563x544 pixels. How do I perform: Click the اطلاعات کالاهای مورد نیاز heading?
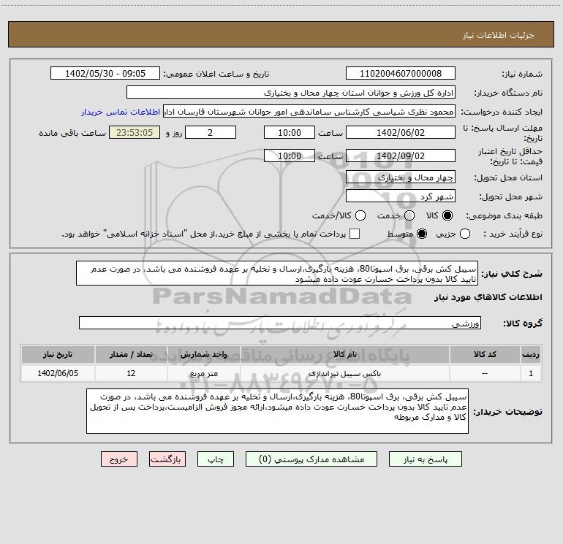(x=488, y=297)
